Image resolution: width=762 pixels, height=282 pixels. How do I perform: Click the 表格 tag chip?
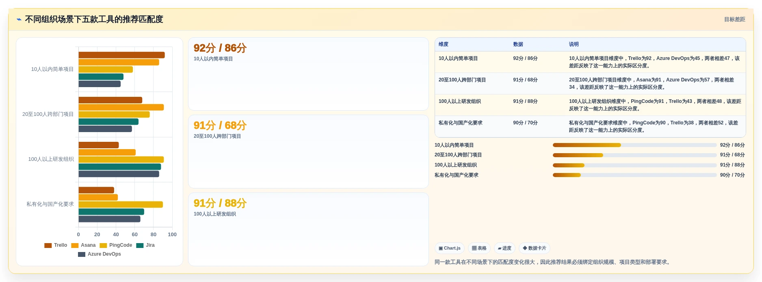pos(479,248)
